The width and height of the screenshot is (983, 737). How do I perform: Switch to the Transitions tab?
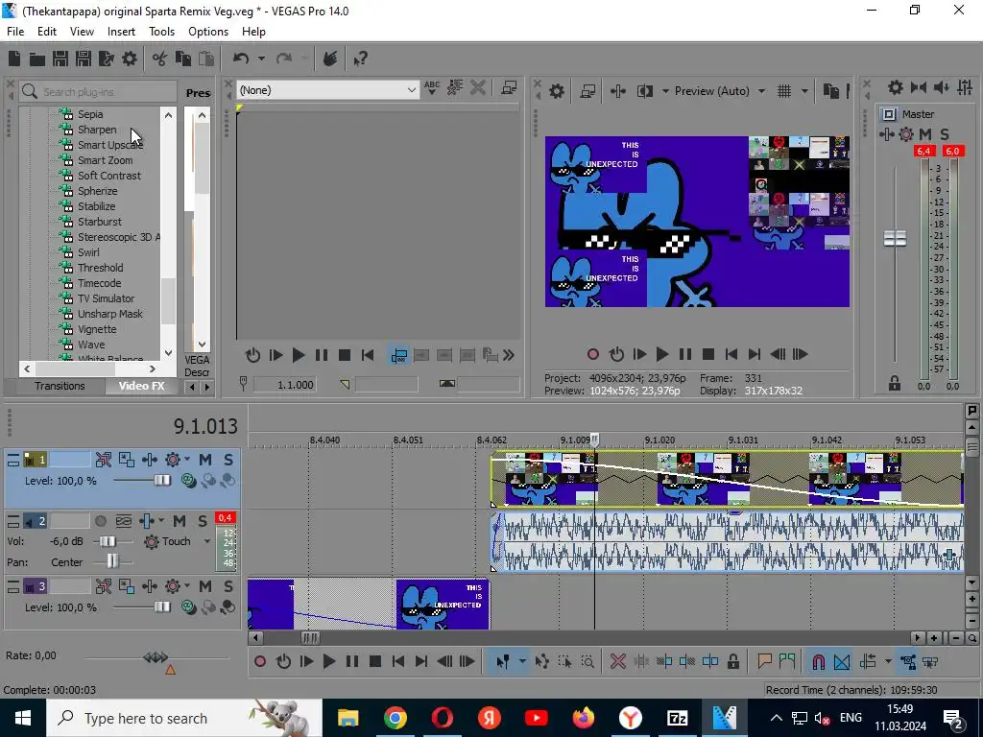(x=60, y=386)
